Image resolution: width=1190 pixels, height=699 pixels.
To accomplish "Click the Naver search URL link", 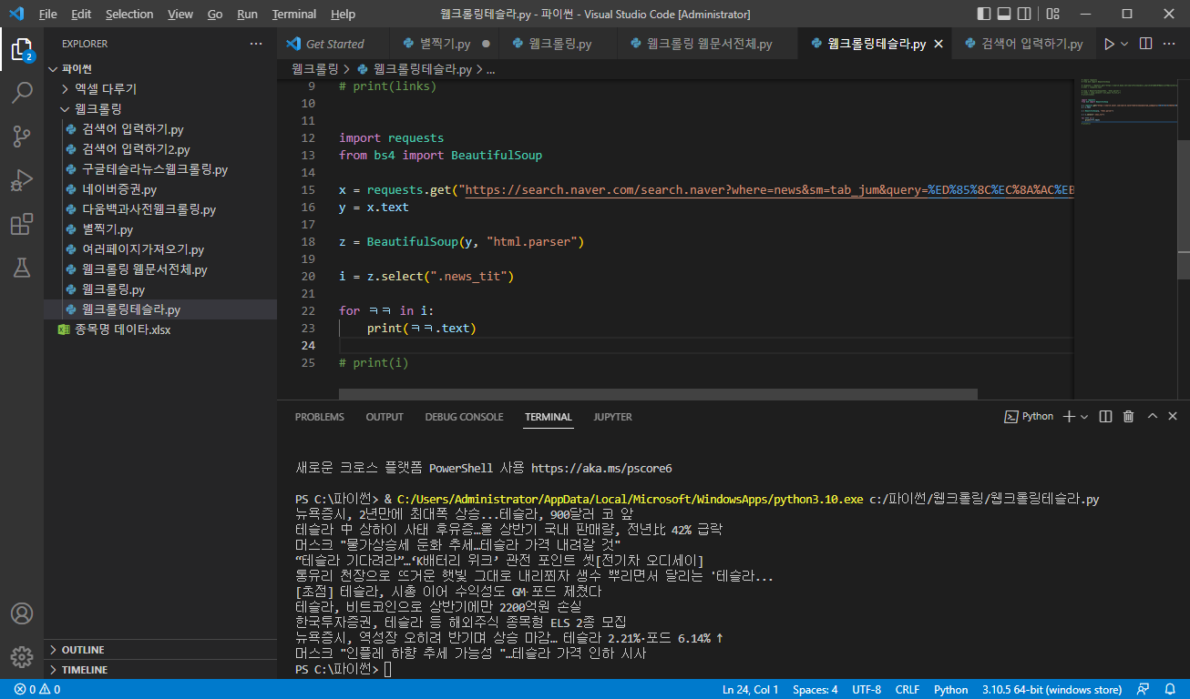I will 770,190.
